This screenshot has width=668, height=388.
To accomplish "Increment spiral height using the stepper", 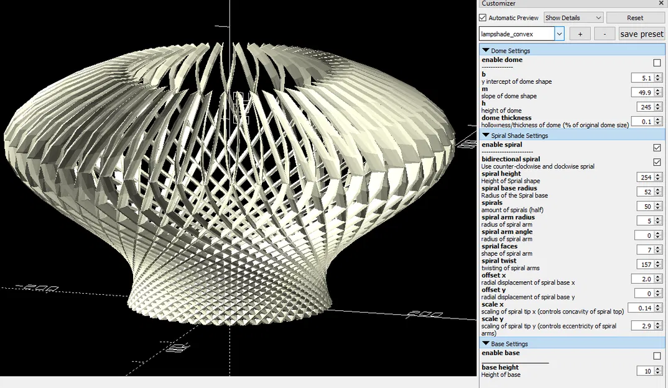I will pos(656,175).
